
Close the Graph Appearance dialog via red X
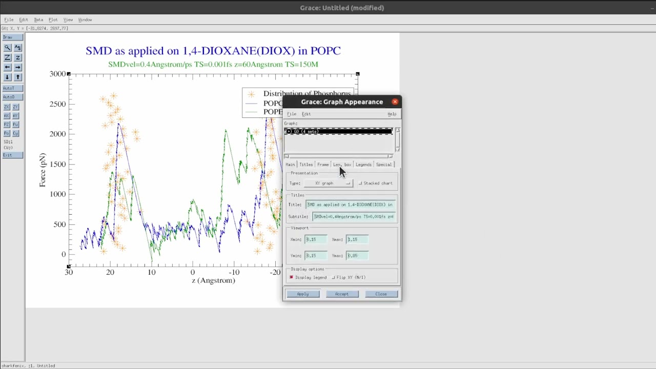[395, 101]
